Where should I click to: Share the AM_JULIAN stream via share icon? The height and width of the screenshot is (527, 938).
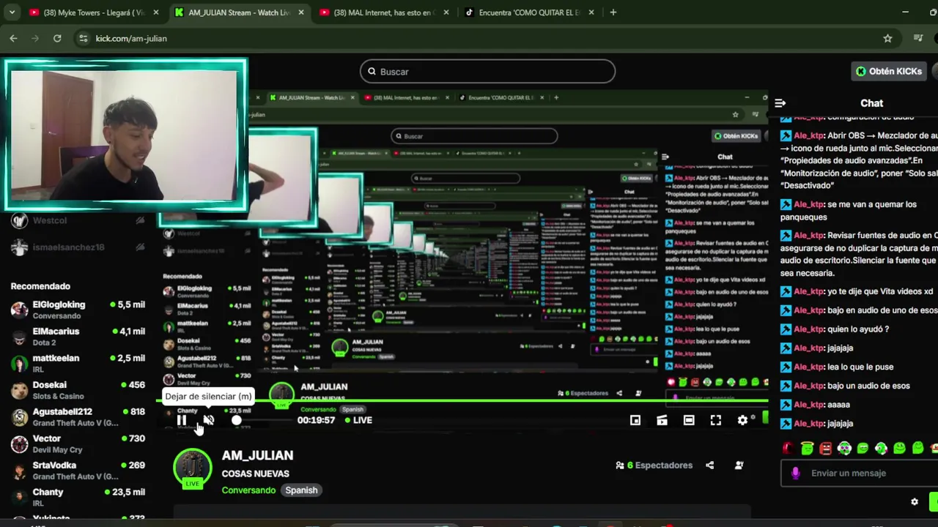[709, 466]
